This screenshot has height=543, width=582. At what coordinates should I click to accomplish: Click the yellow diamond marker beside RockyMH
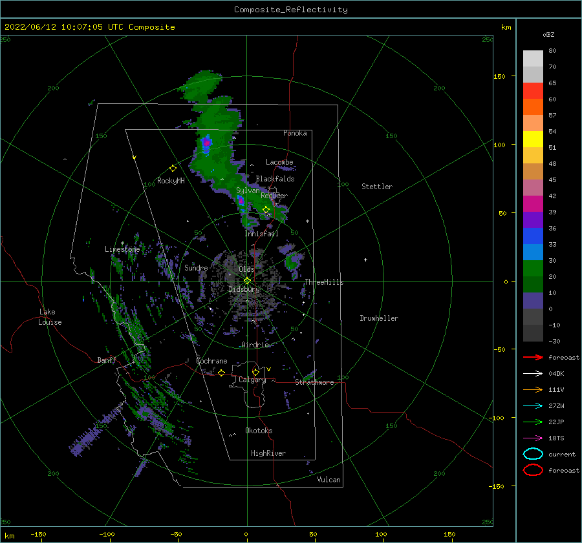tap(173, 169)
